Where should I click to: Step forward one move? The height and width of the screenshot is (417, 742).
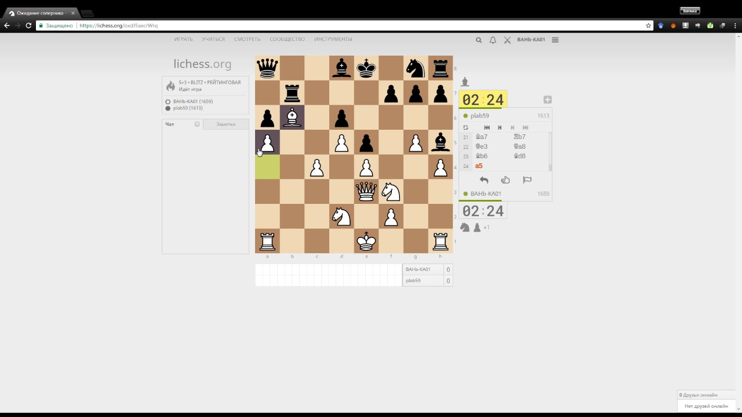512,127
